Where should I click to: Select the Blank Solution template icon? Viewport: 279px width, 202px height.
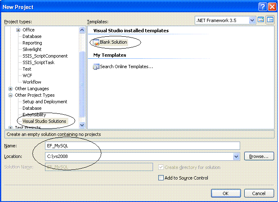96,42
